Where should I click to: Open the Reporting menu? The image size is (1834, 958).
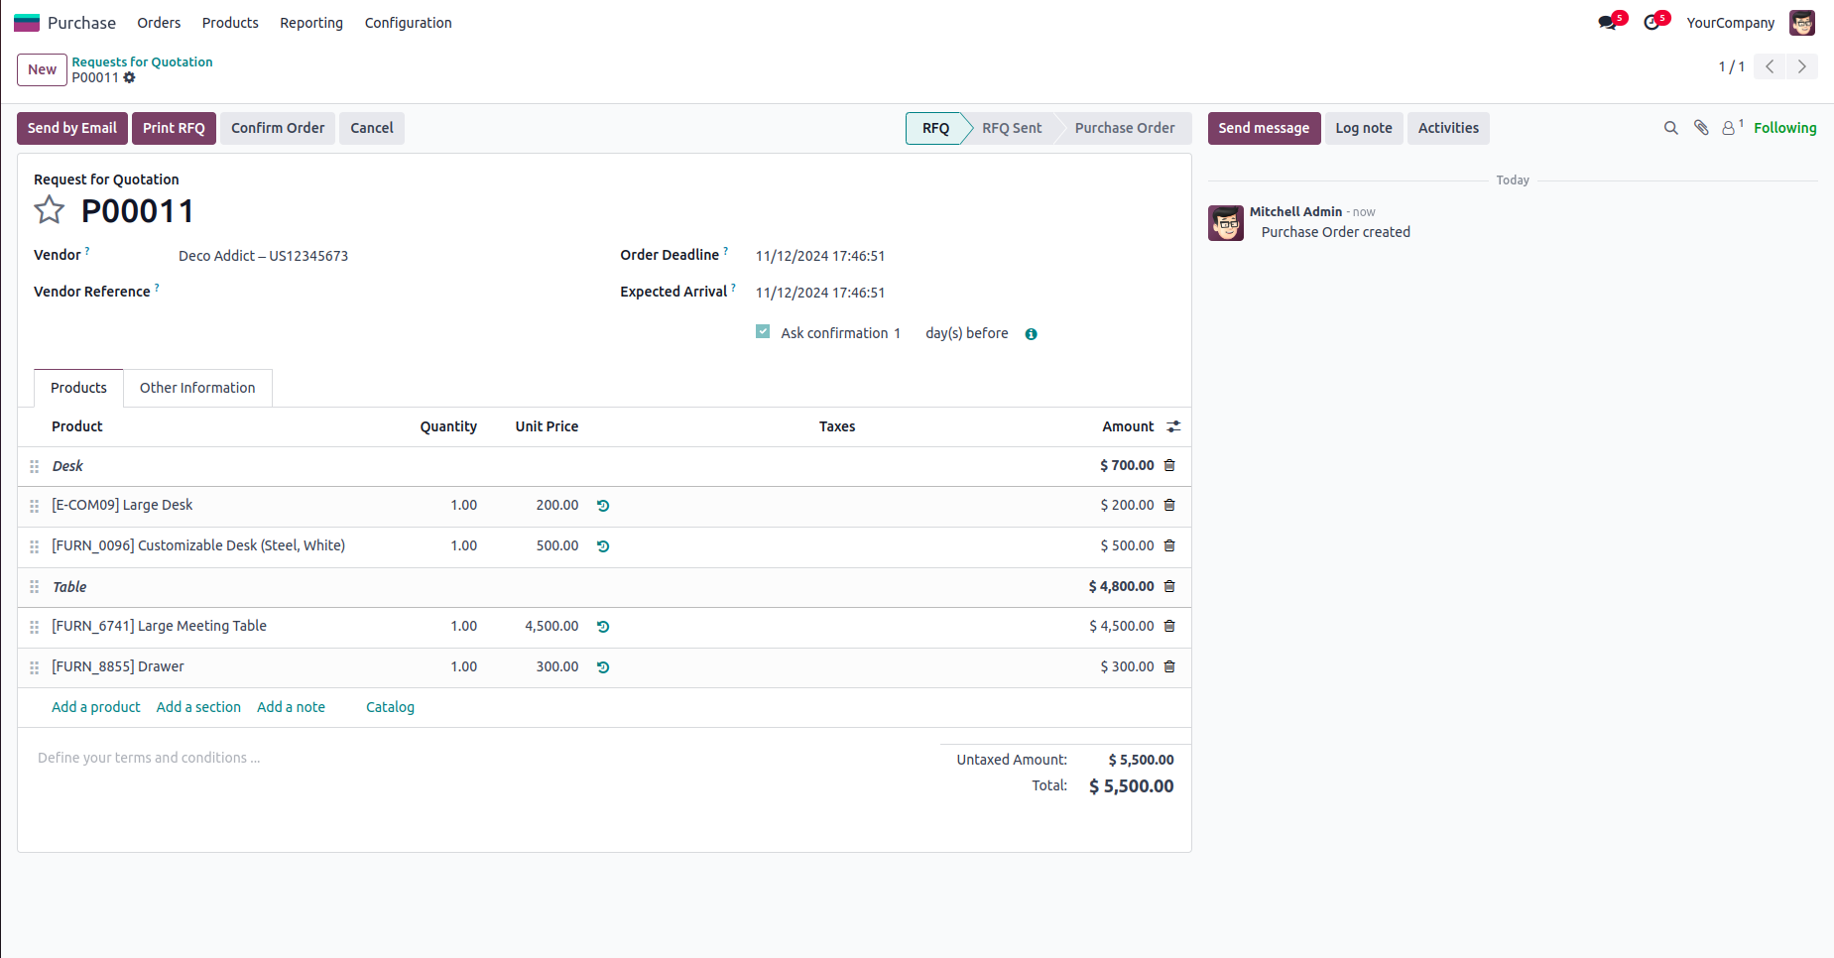(x=310, y=23)
